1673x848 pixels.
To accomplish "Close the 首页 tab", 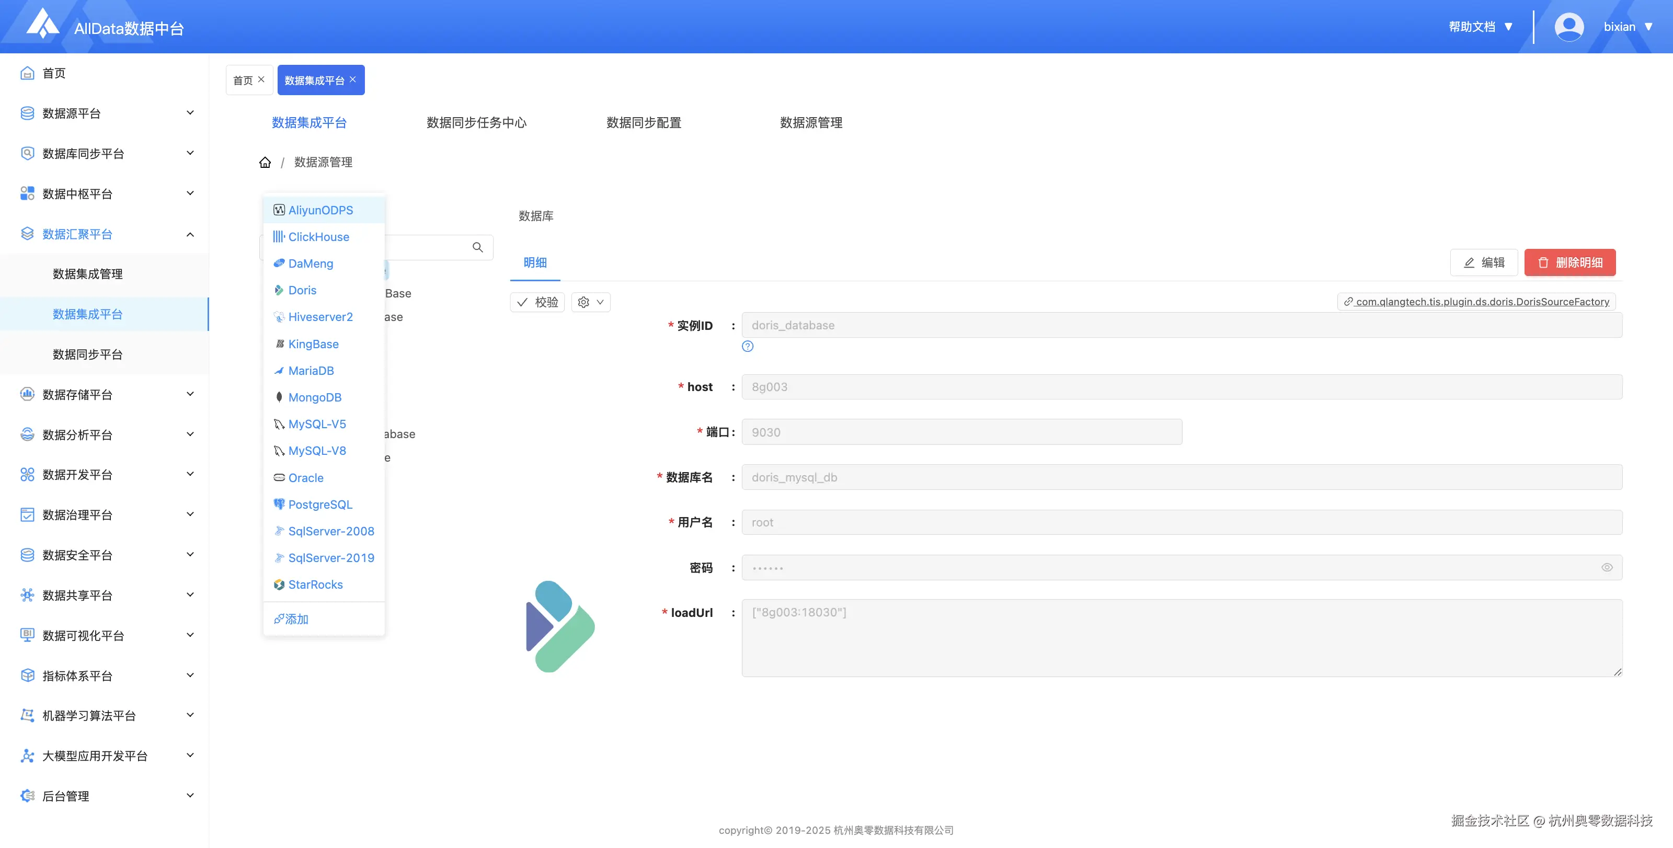I will pyautogui.click(x=261, y=79).
